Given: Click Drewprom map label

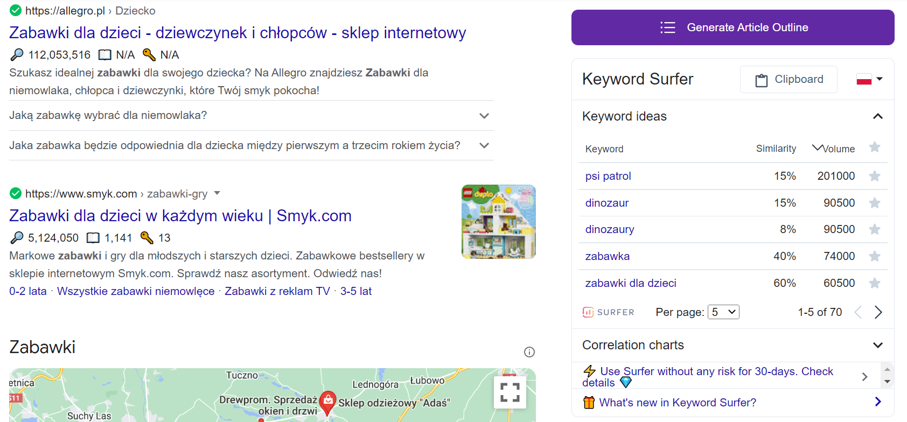Looking at the screenshot, I should (x=268, y=405).
